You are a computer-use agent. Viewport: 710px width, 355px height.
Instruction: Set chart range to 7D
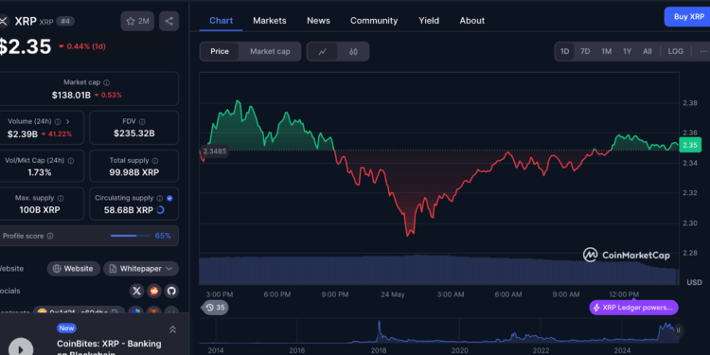[x=585, y=52]
